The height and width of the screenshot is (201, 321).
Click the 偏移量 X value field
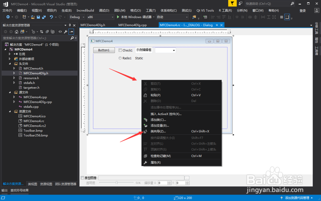(162, 183)
